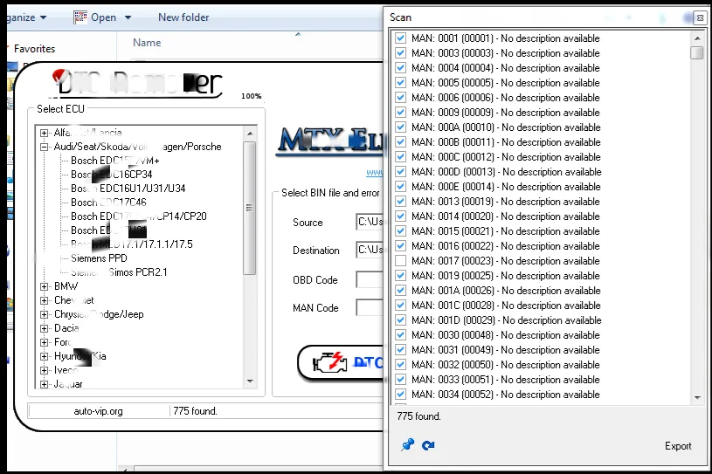Select Siemens PPD ECU

click(99, 258)
